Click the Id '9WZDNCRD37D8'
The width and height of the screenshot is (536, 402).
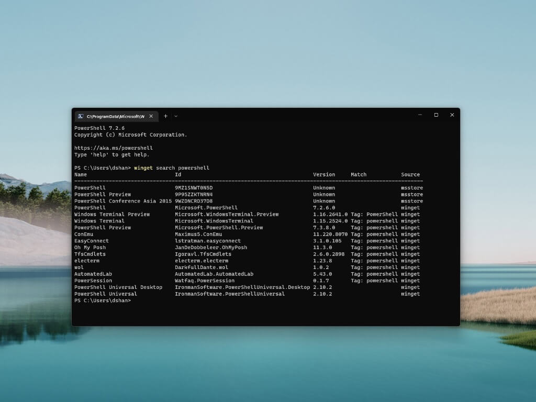[194, 201]
